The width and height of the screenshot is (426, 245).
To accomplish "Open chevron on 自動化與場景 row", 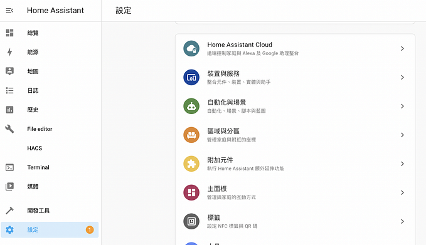I will pos(402,106).
